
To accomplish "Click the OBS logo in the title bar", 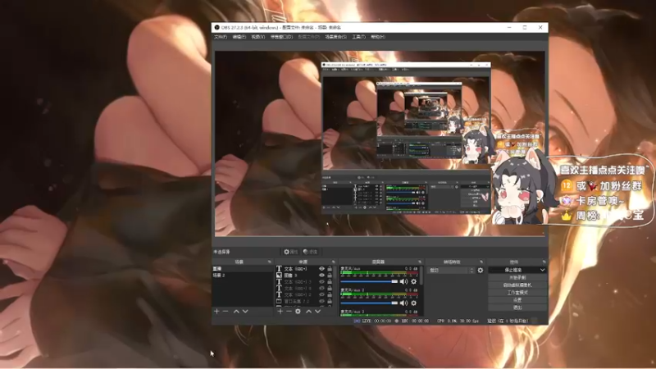I will tap(216, 27).
